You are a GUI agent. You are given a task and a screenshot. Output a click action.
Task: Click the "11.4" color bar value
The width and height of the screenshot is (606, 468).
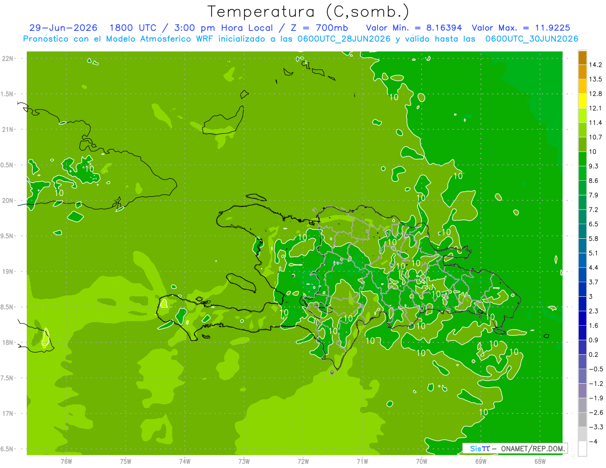pyautogui.click(x=595, y=123)
